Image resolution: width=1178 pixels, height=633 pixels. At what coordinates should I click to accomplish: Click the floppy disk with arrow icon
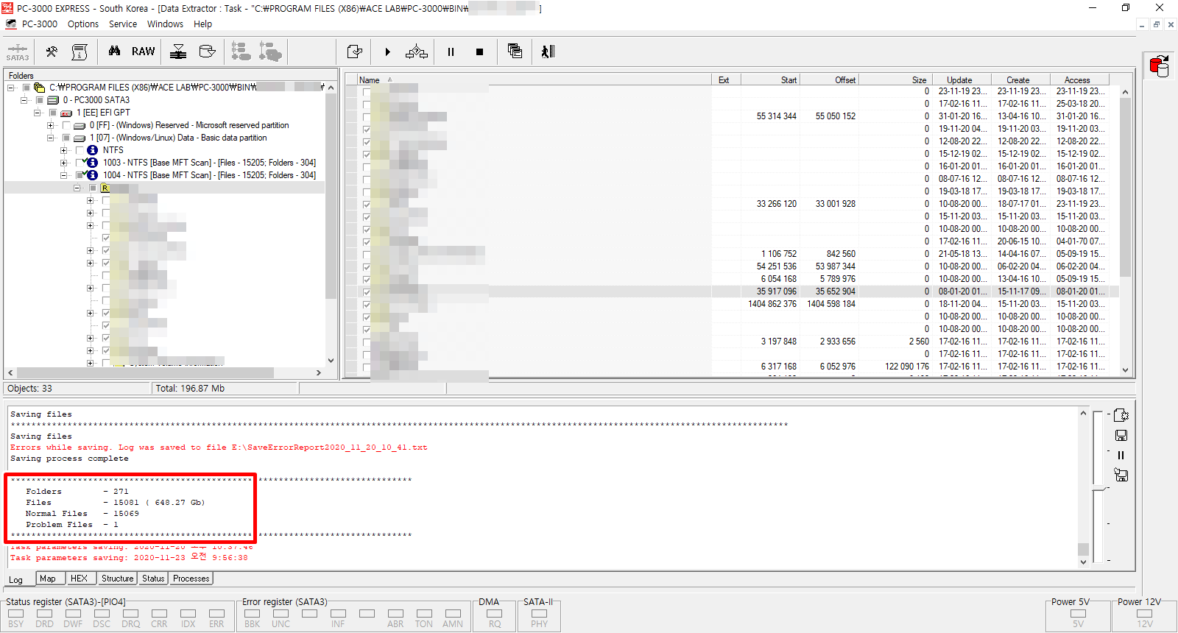[1121, 475]
